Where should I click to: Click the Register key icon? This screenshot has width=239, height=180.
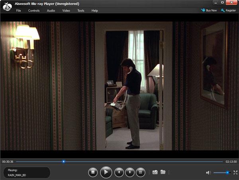click(x=223, y=10)
